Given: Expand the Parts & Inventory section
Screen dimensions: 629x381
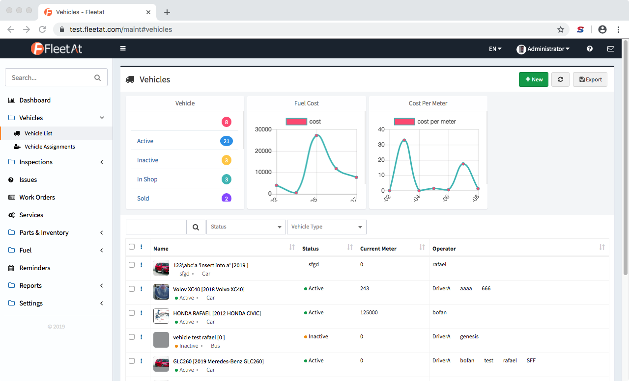Looking at the screenshot, I should tap(102, 232).
